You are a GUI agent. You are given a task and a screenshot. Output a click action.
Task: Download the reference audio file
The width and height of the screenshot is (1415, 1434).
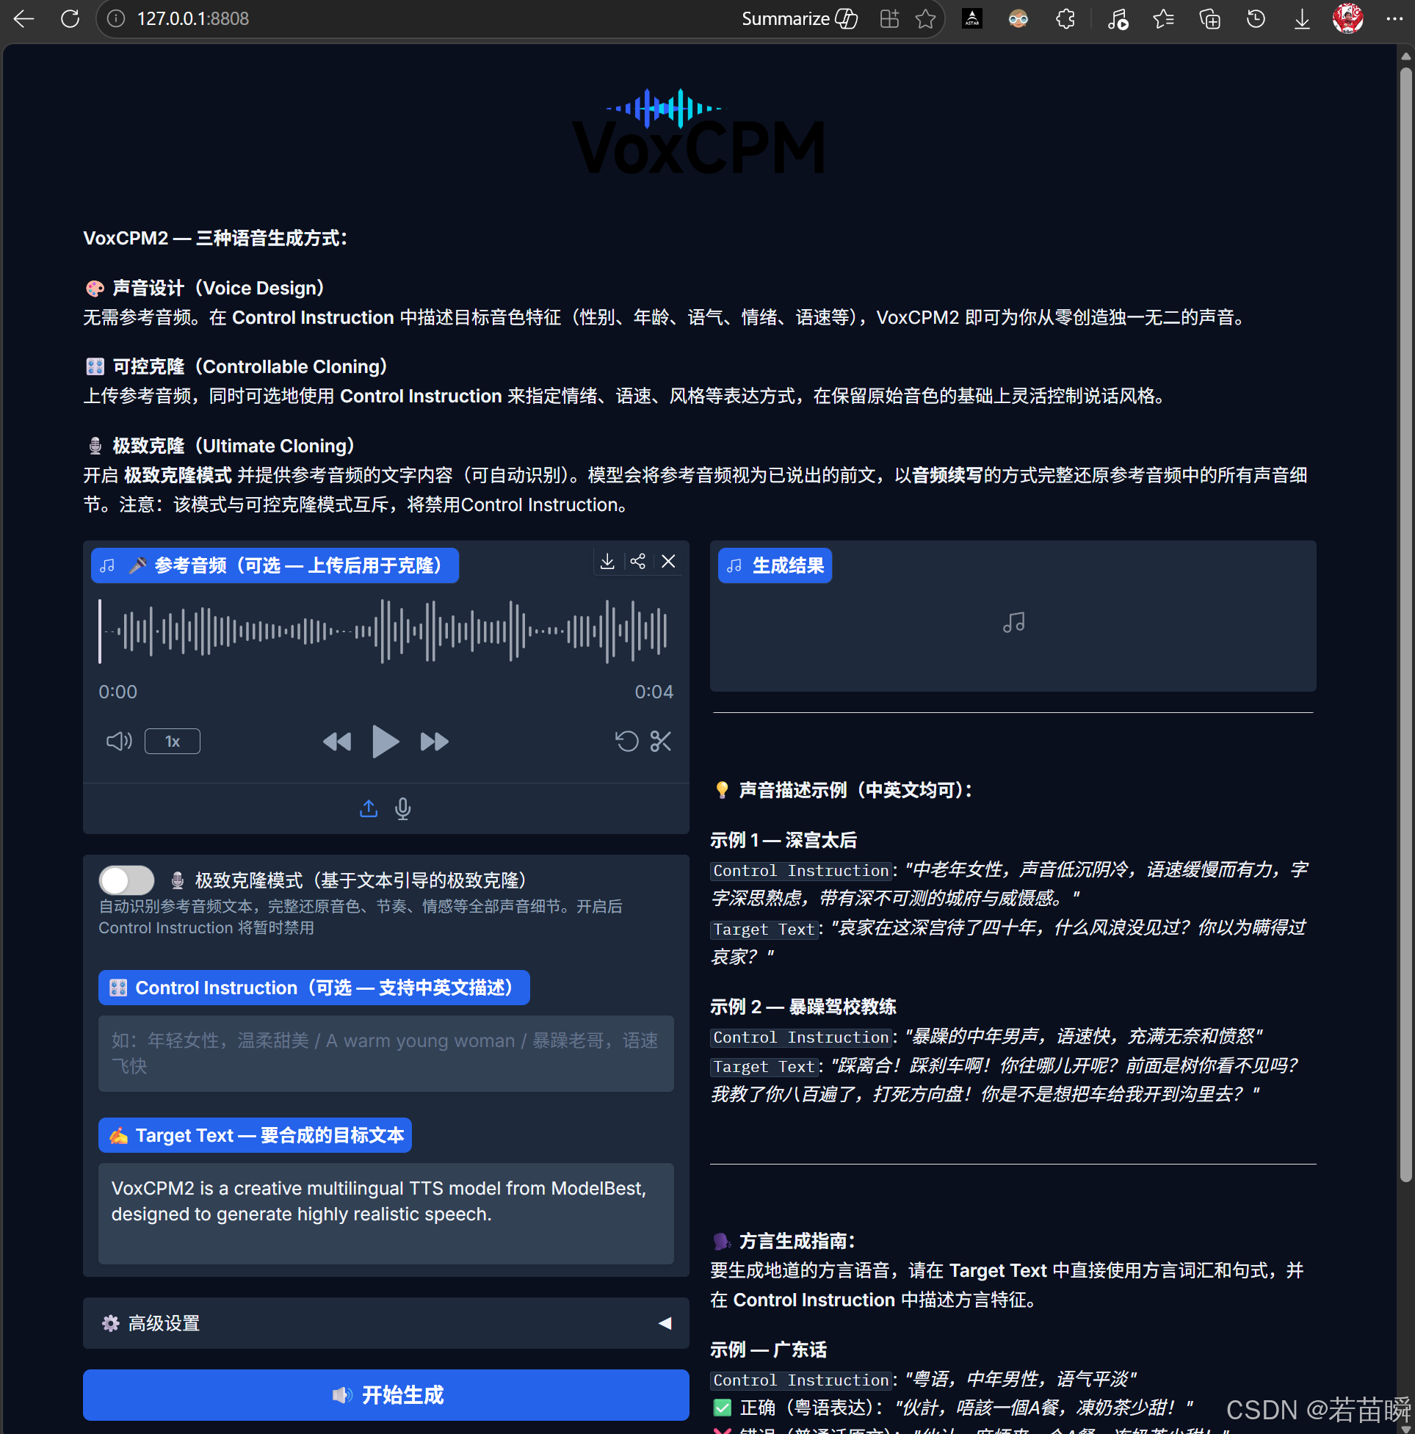pyautogui.click(x=607, y=562)
